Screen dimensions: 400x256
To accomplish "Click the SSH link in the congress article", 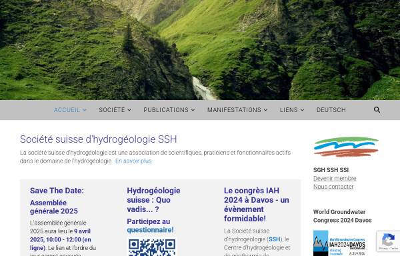I will tap(275, 239).
